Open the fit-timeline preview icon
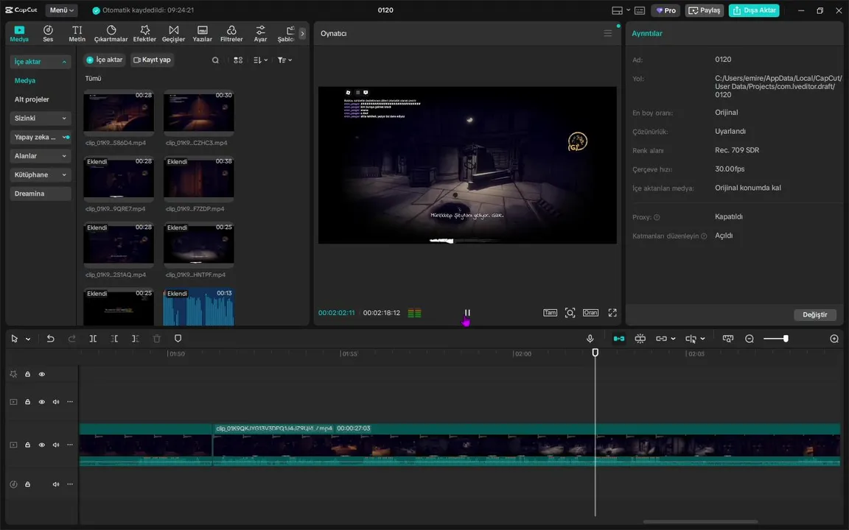This screenshot has width=849, height=530. [x=727, y=339]
